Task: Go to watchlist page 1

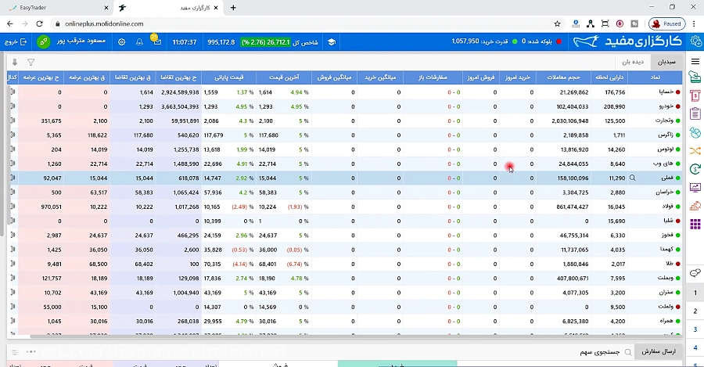Action: point(695,293)
